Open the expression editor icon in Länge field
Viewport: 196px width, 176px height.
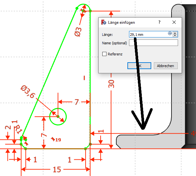170,34
